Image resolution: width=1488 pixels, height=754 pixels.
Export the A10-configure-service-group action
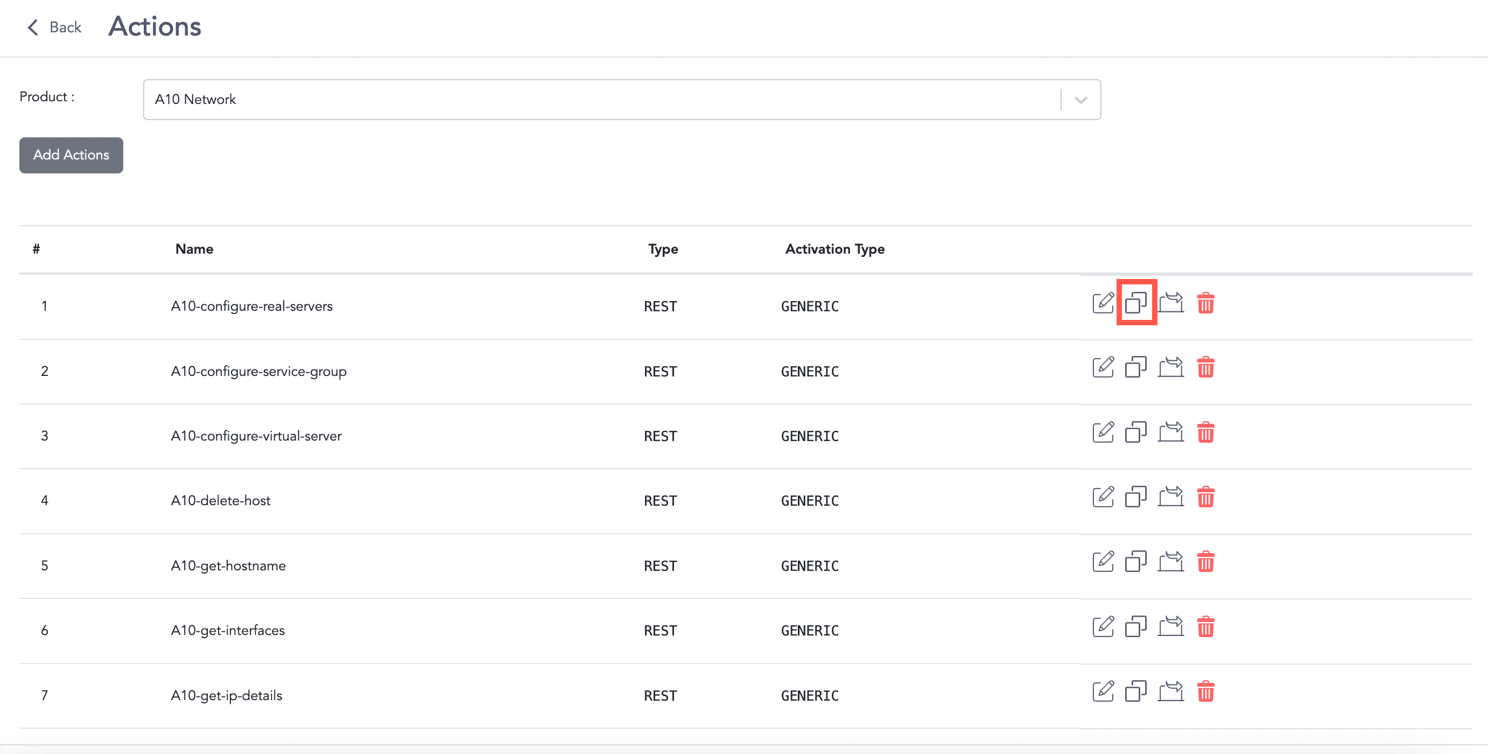pyautogui.click(x=1171, y=367)
